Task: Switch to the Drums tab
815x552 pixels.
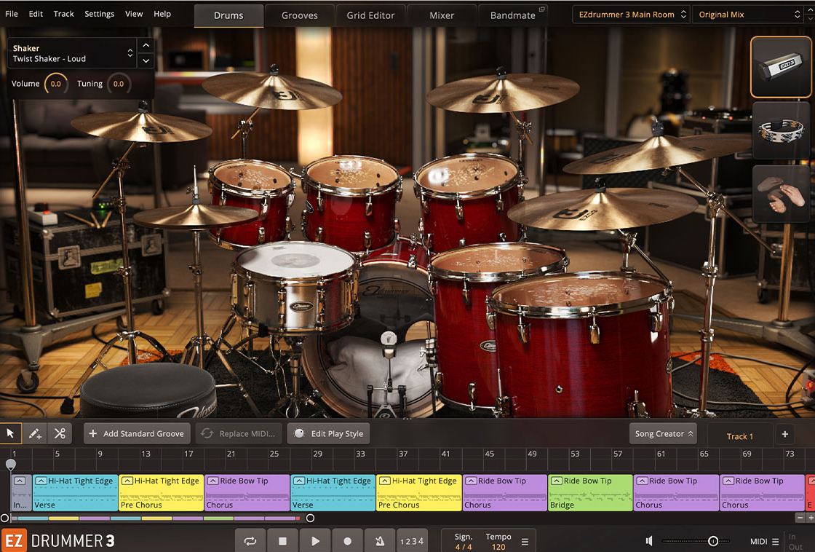Action: [x=228, y=15]
